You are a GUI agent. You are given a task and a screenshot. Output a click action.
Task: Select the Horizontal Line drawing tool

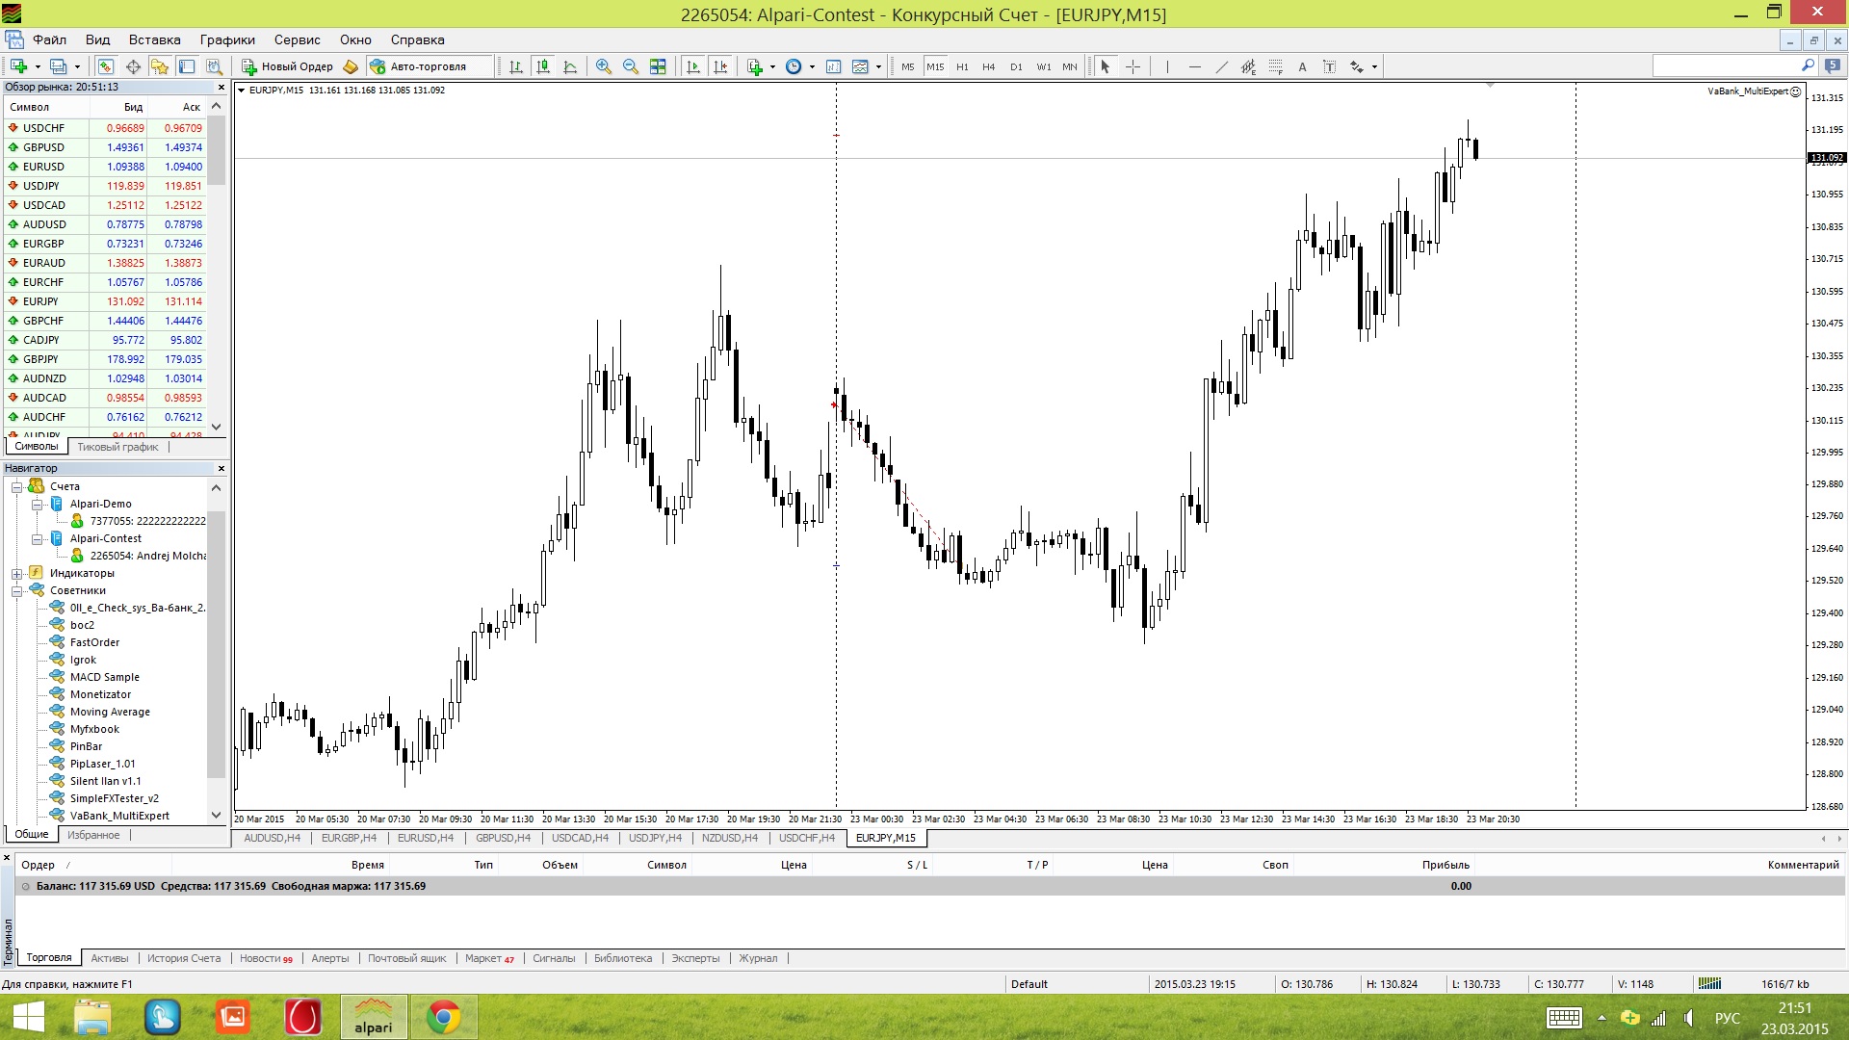click(1194, 66)
